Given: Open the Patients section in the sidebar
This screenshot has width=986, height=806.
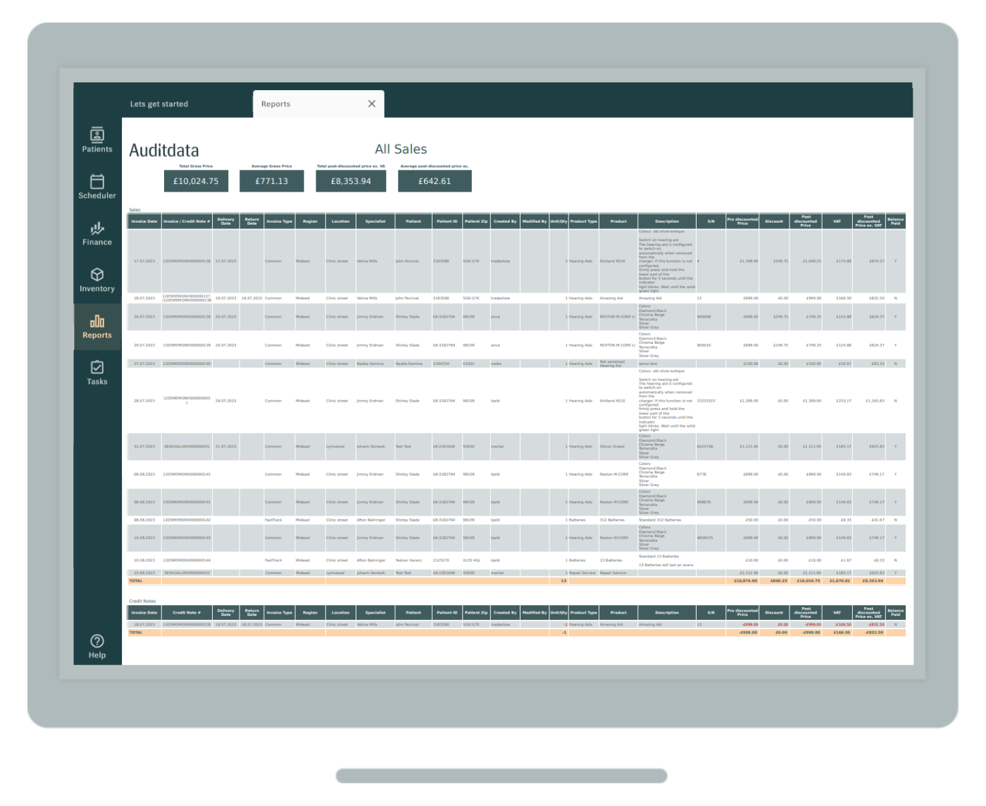Looking at the screenshot, I should coord(96,140).
